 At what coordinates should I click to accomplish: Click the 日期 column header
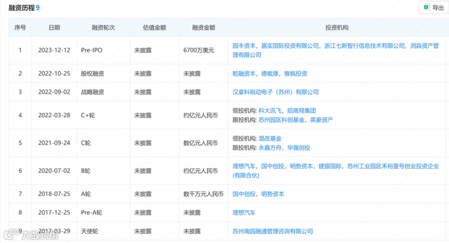coord(54,27)
